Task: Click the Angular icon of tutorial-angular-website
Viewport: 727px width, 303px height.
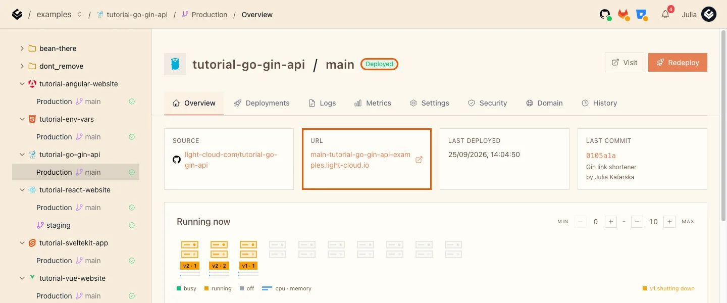Action: pyautogui.click(x=32, y=84)
